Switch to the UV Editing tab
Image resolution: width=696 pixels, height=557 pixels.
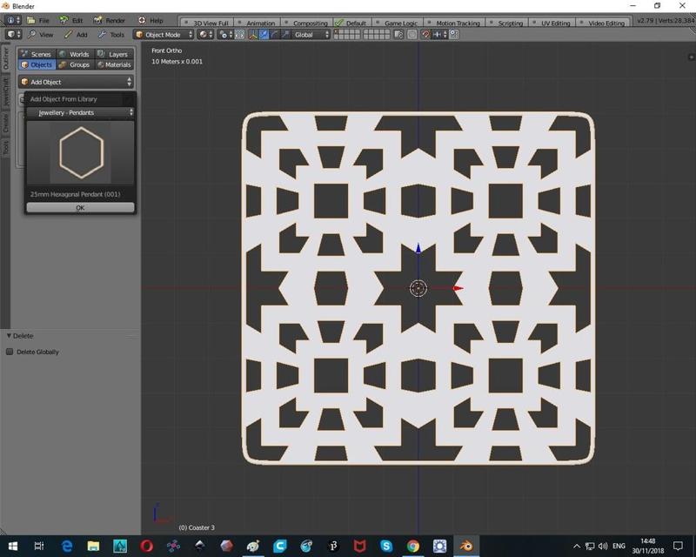[556, 23]
